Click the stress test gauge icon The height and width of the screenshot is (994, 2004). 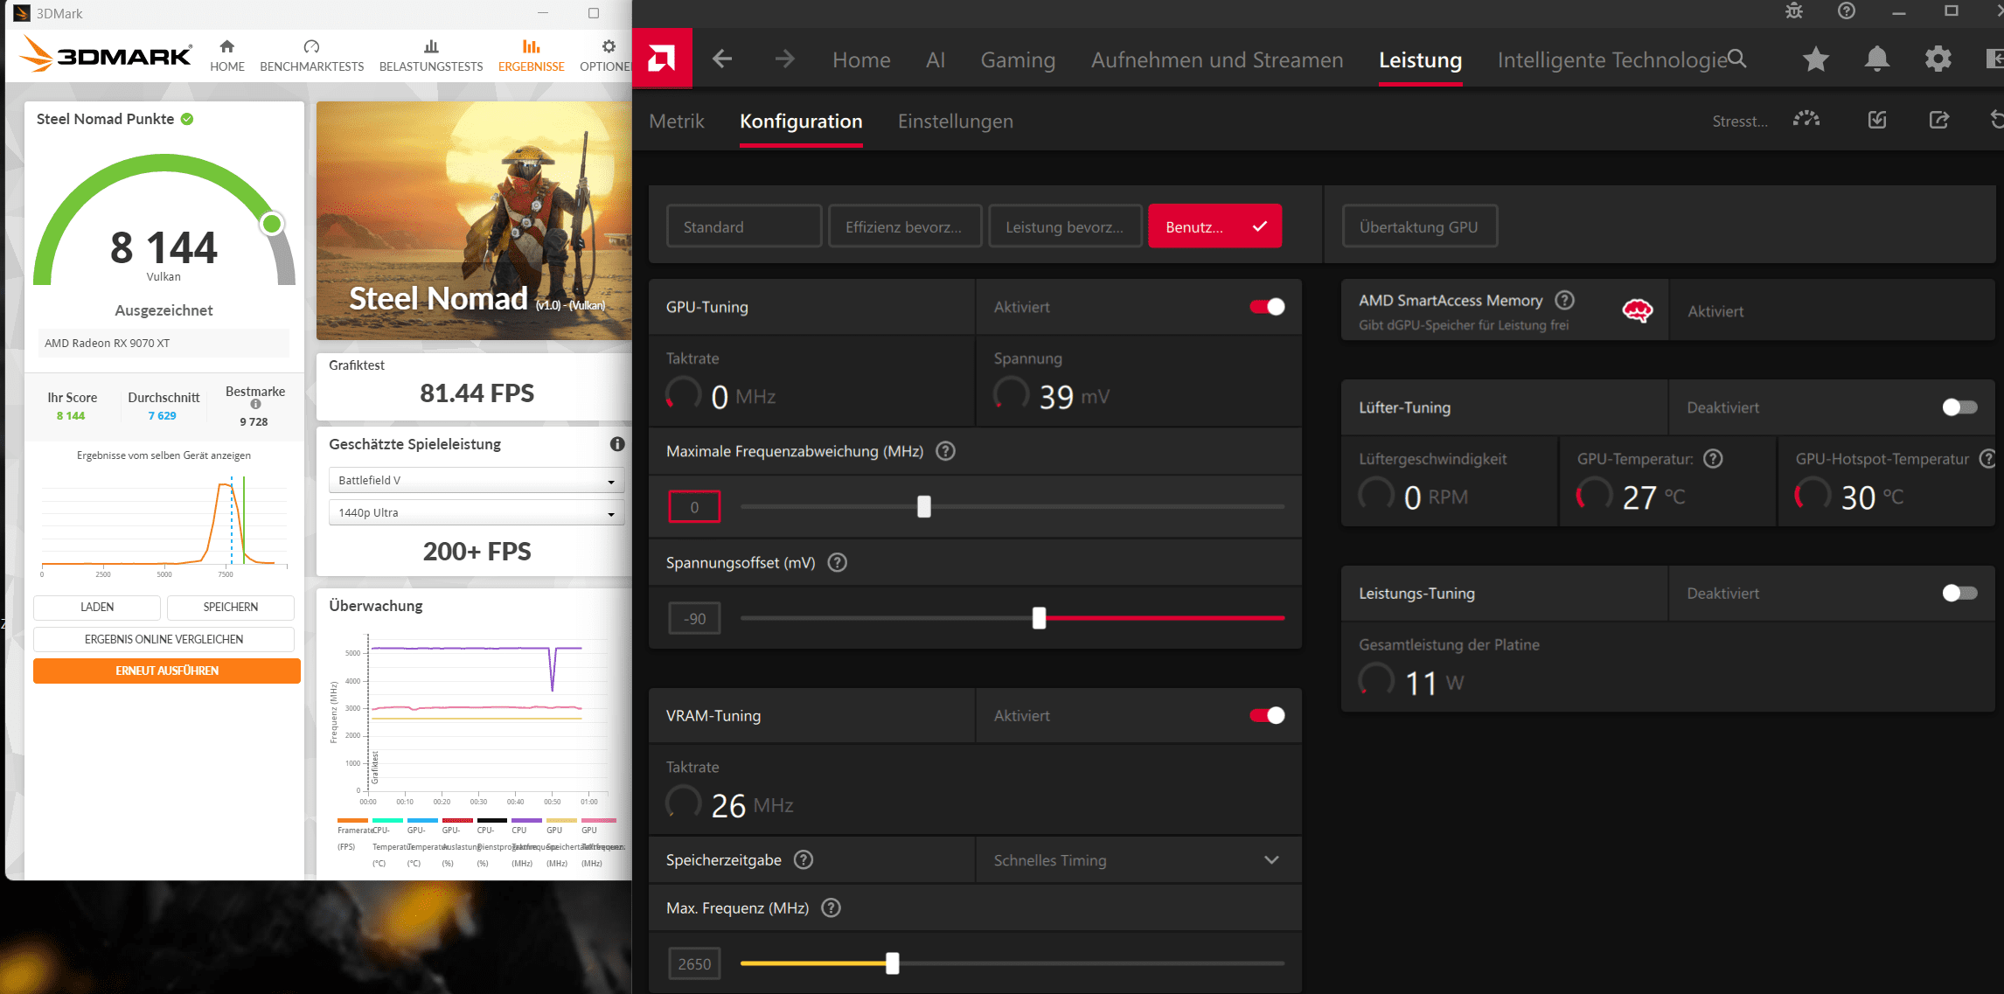click(x=1806, y=120)
